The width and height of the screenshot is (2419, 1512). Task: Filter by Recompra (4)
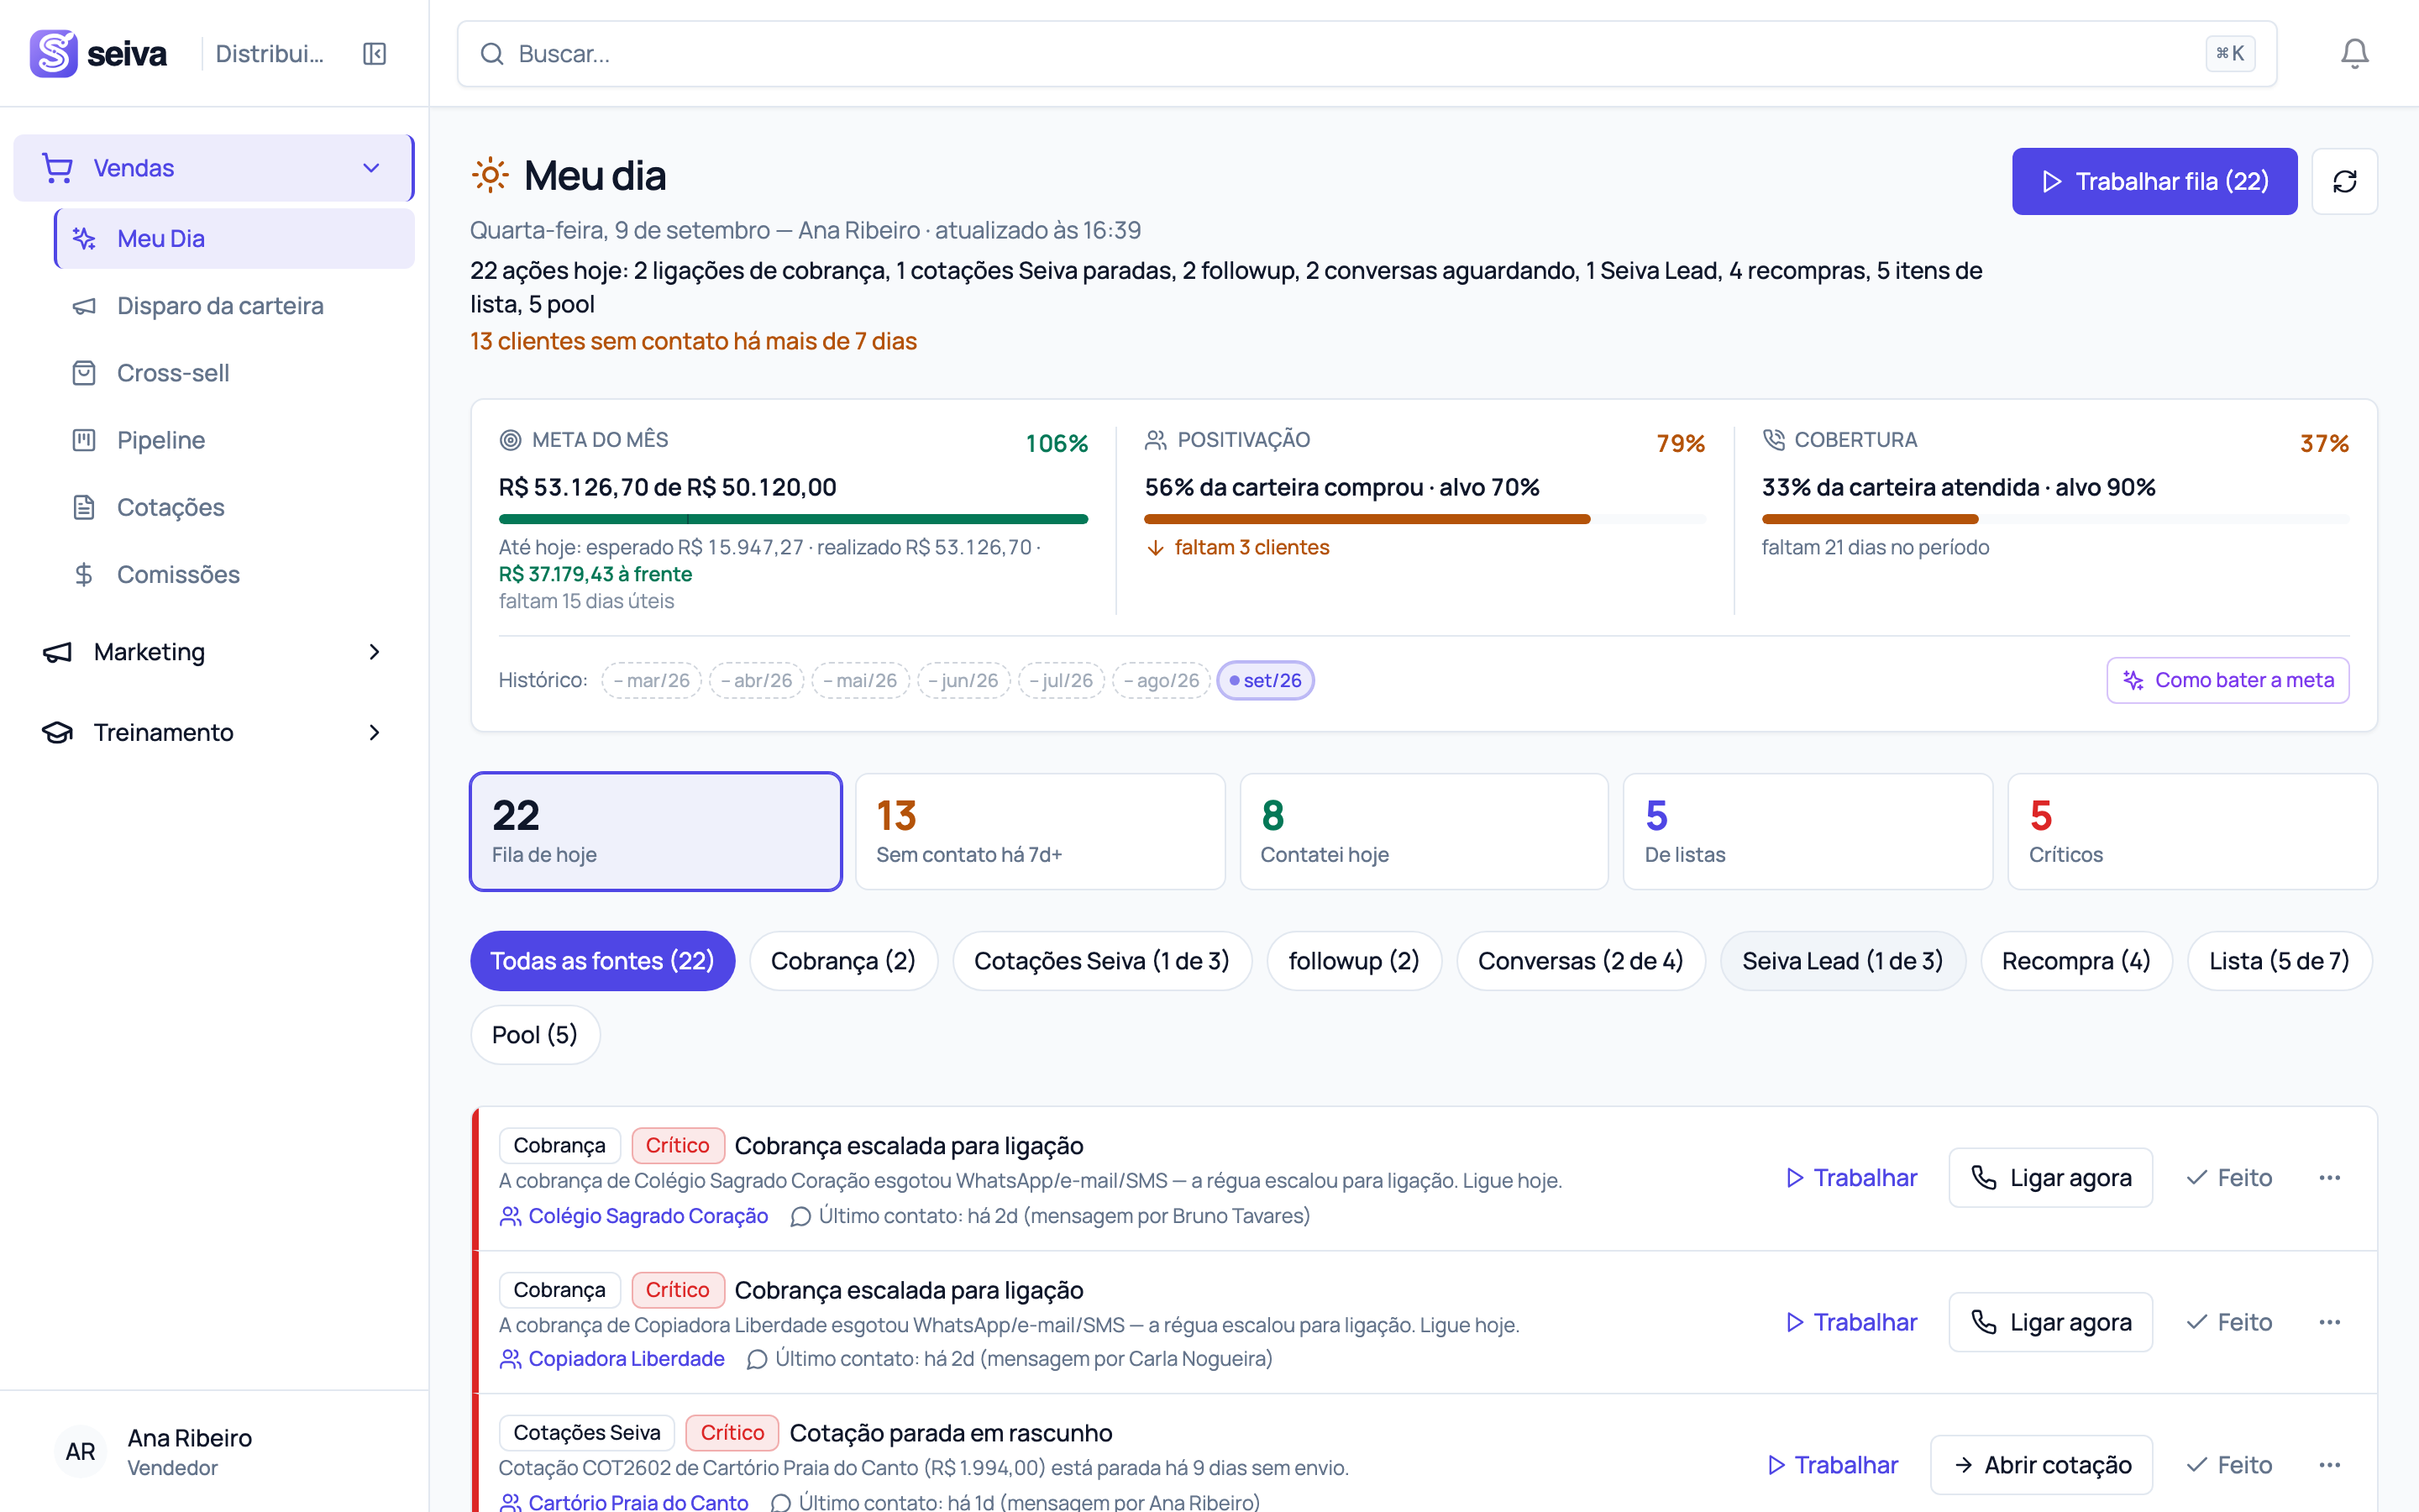coord(2075,961)
